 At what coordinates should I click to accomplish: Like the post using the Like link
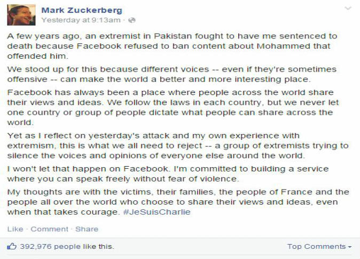15,229
